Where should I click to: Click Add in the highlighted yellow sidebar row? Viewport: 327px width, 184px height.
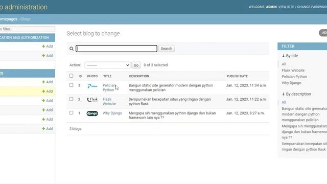(x=48, y=91)
